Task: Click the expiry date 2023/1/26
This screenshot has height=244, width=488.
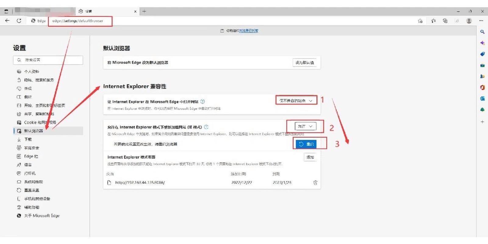Action: pyautogui.click(x=282, y=182)
